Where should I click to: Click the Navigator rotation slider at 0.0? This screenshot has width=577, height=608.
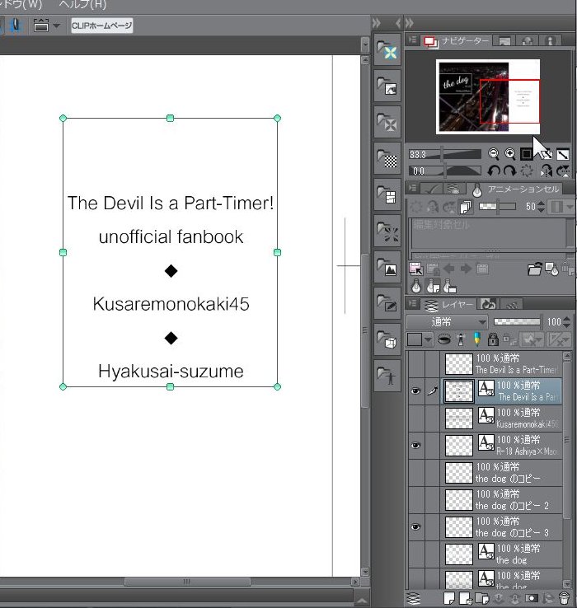point(444,171)
